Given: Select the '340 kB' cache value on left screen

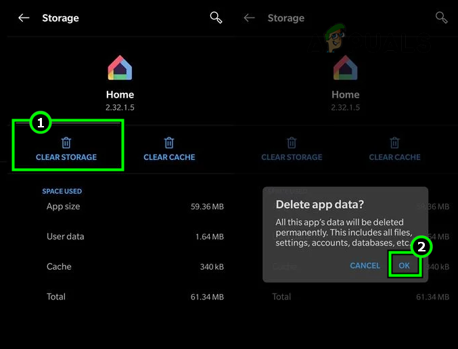Looking at the screenshot, I should 212,267.
